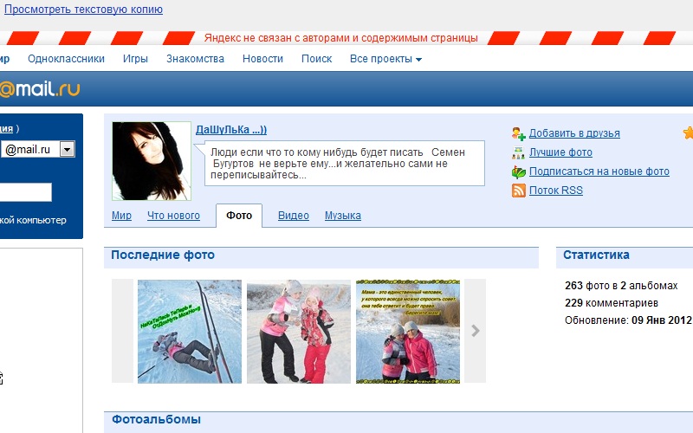Viewport: 693px width, 433px height.
Task: Click the subscribe to new photos icon
Action: tap(518, 171)
